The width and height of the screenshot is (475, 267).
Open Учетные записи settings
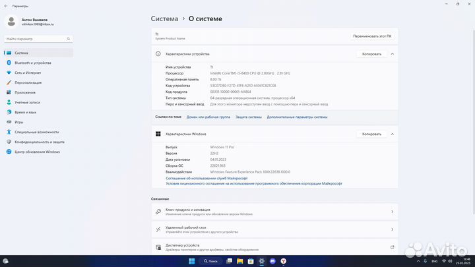[x=38, y=102]
